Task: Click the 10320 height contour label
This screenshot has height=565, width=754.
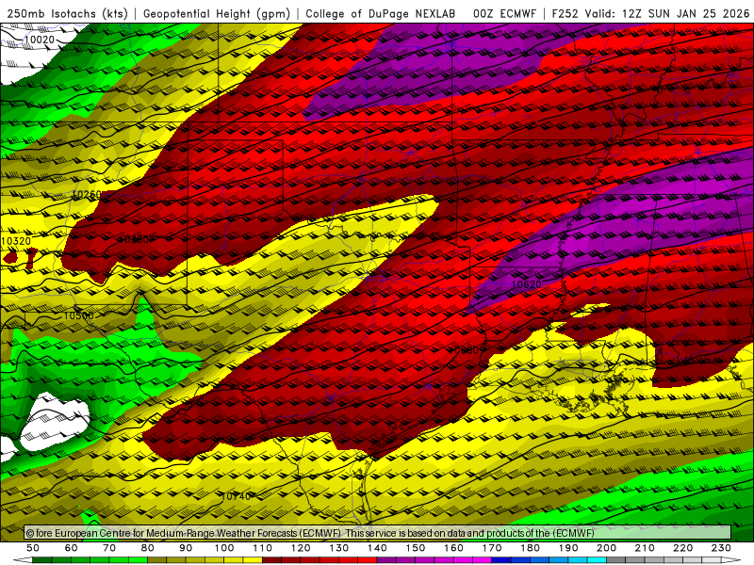Action: (16, 241)
